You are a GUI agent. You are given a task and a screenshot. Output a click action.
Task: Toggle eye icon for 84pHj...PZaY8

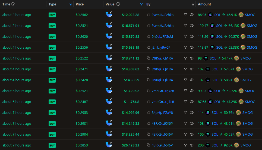tap(192, 112)
